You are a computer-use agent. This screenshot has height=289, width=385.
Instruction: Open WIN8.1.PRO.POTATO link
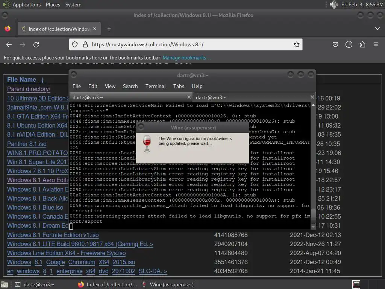coord(38,153)
